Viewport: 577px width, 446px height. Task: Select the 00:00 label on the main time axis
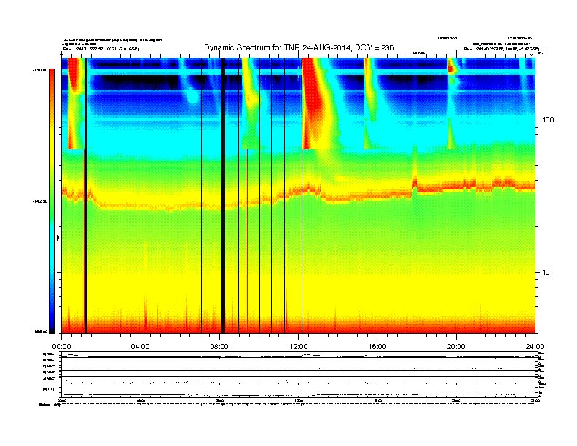62,347
